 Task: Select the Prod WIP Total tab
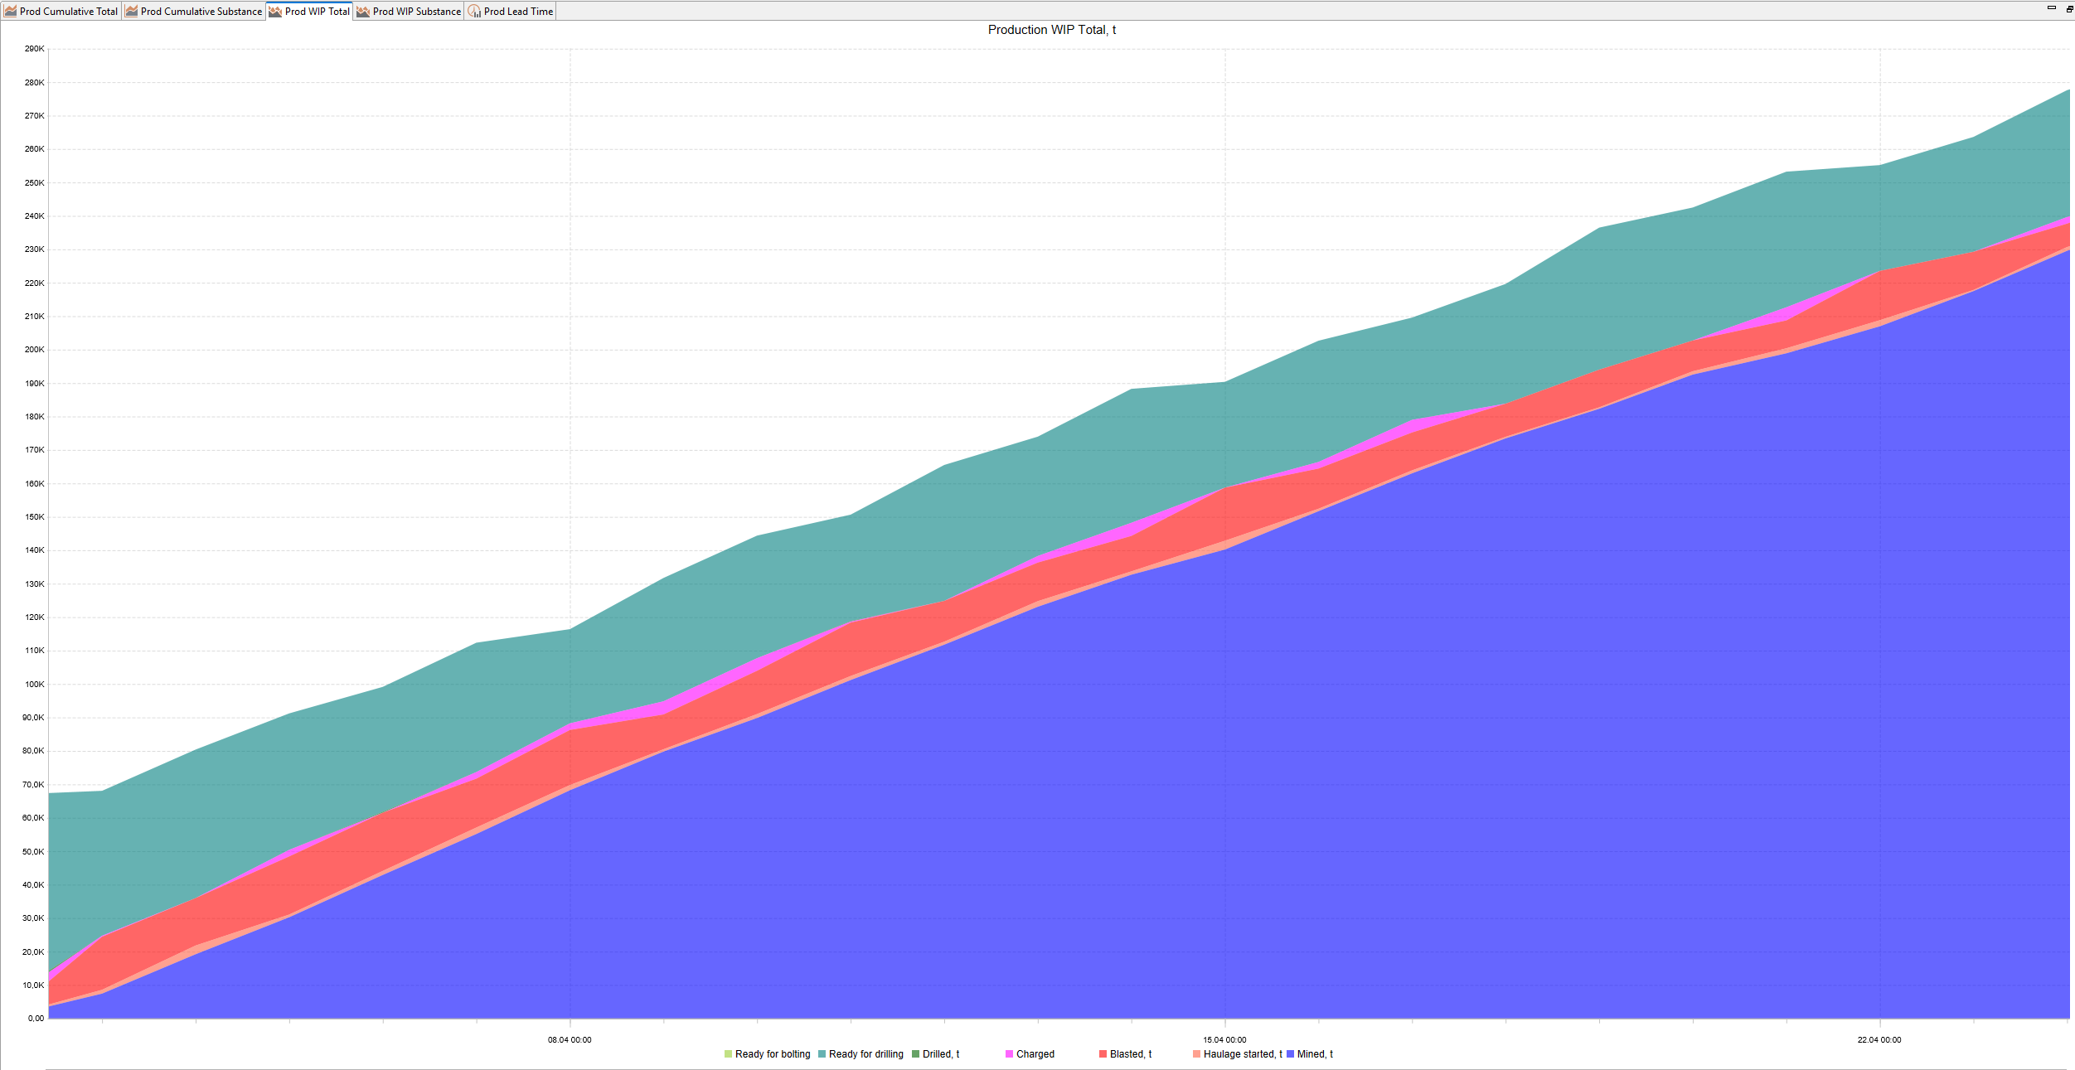coord(310,11)
